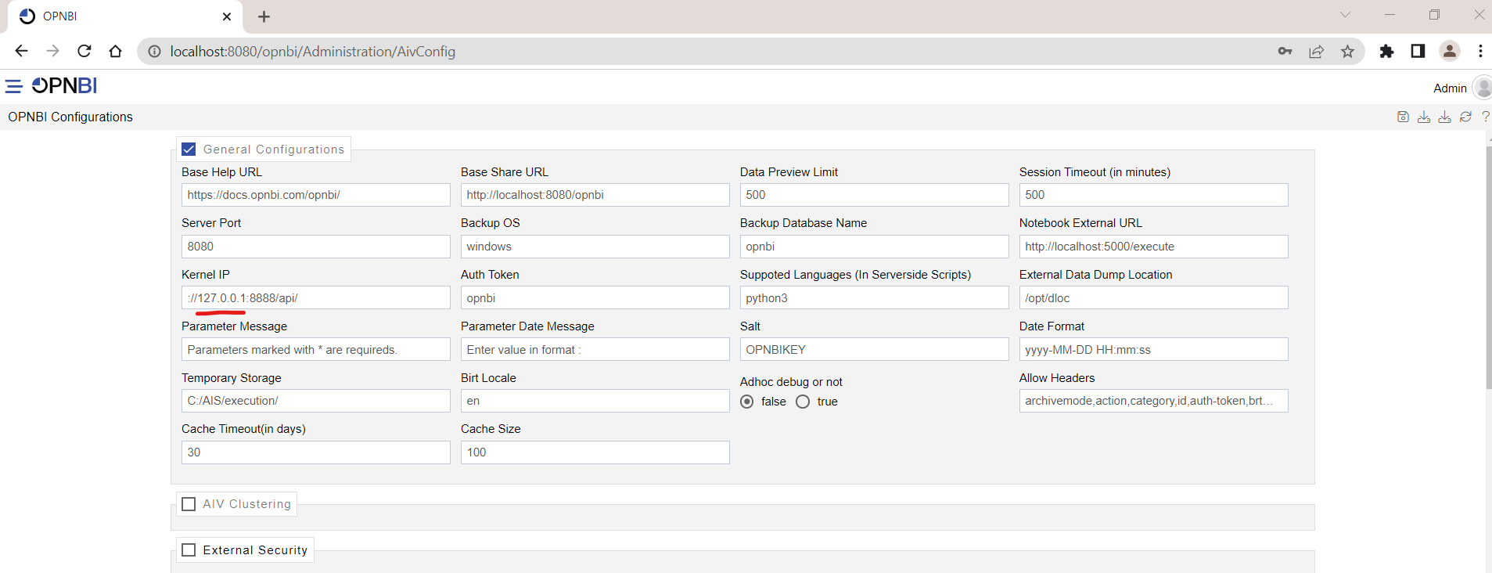Click the Admin username label

1450,88
